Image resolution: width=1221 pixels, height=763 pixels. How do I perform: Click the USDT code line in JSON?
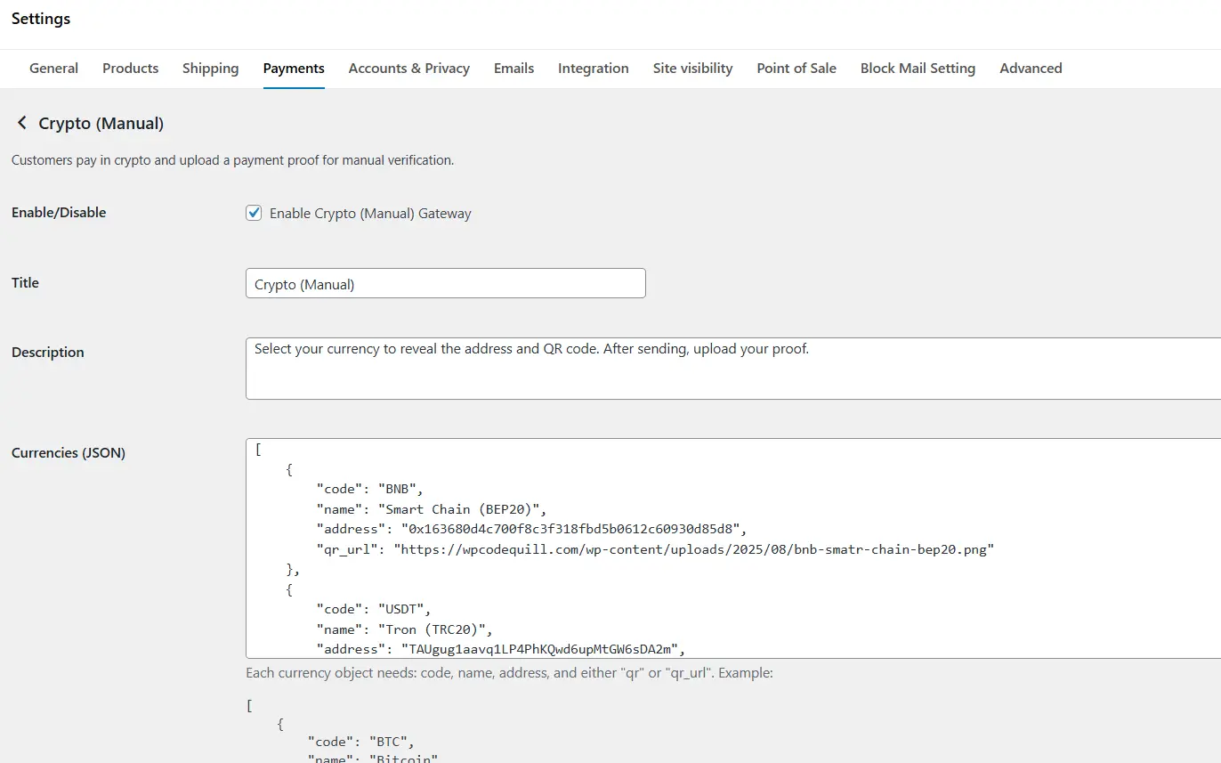(374, 610)
